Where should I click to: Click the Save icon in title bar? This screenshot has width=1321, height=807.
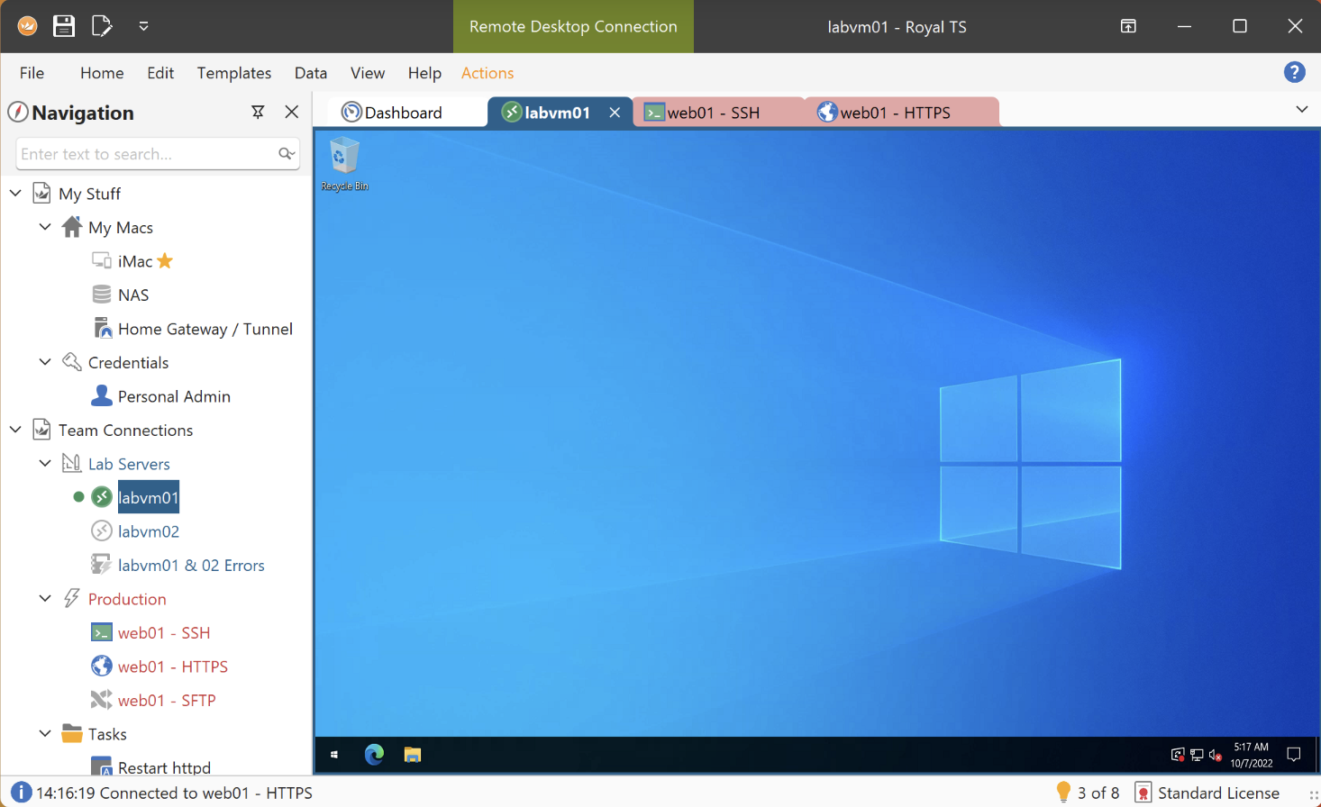[x=64, y=26]
